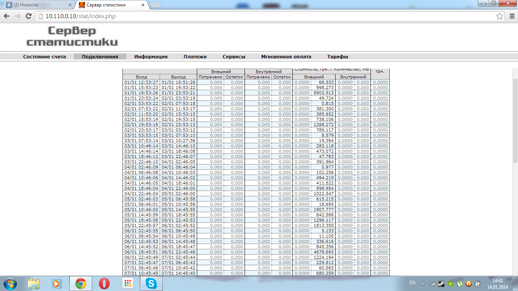Click the Steam tray icon

pos(441,283)
